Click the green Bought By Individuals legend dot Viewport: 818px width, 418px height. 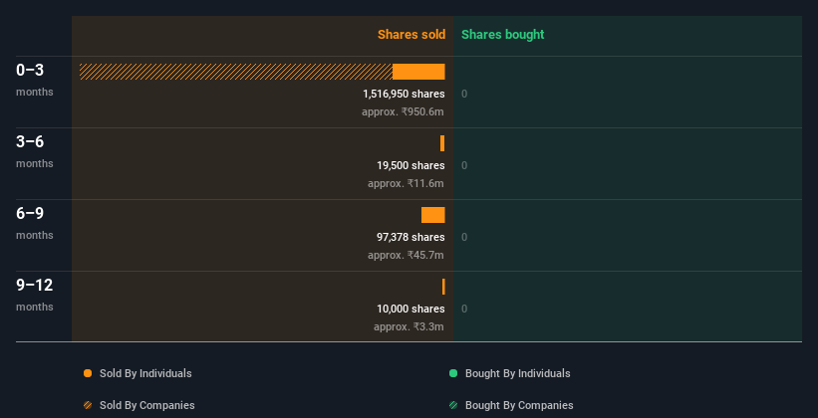coord(453,373)
